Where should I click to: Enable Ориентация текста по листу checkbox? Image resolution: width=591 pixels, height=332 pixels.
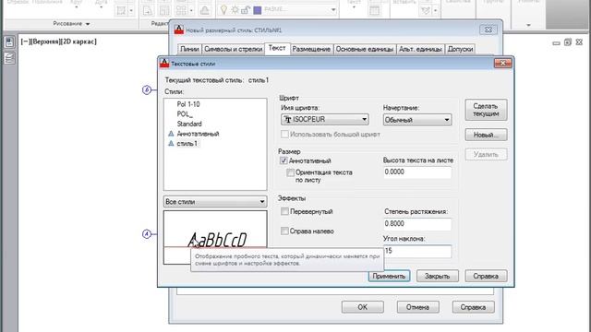(290, 172)
